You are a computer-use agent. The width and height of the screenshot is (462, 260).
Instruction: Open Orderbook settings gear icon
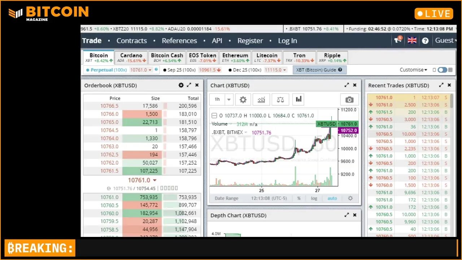coord(181,85)
